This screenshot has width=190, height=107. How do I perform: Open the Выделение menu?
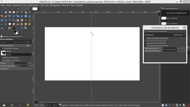[x=18, y=5]
